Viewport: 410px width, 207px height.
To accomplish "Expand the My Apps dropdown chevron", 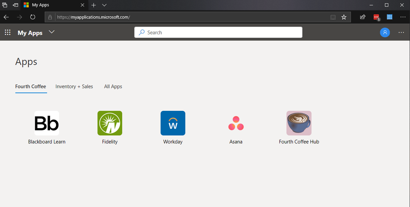I will click(52, 32).
